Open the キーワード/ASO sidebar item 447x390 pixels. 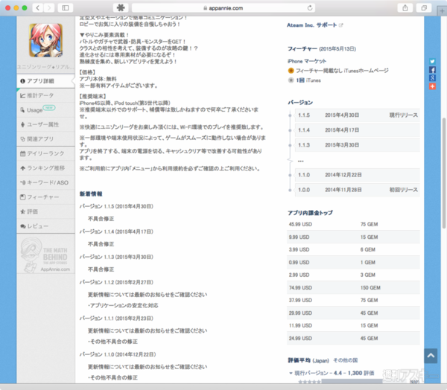click(45, 182)
